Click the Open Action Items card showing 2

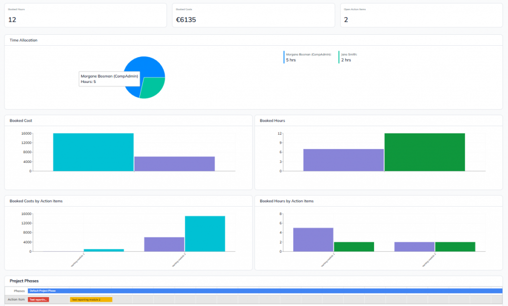pyautogui.click(x=422, y=15)
